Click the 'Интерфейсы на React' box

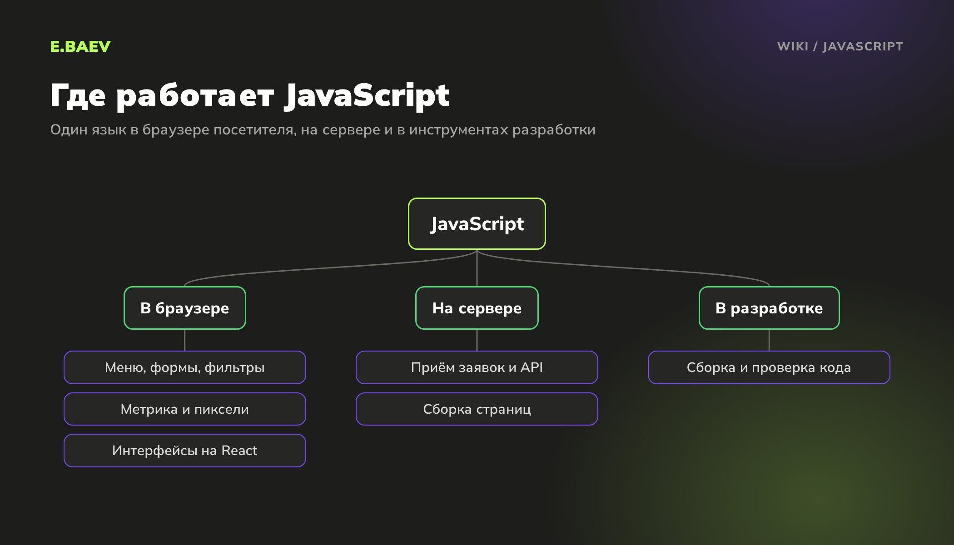pos(185,451)
